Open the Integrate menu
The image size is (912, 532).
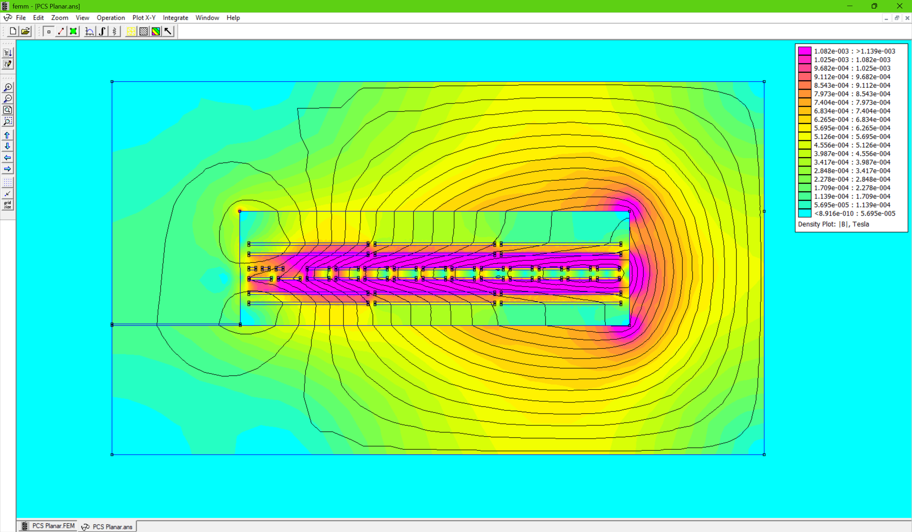pos(175,18)
